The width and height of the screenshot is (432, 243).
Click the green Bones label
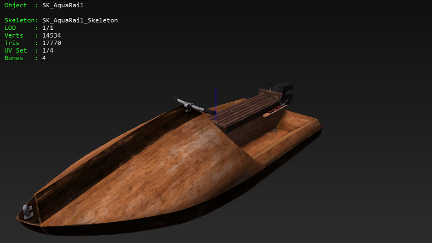click(14, 58)
